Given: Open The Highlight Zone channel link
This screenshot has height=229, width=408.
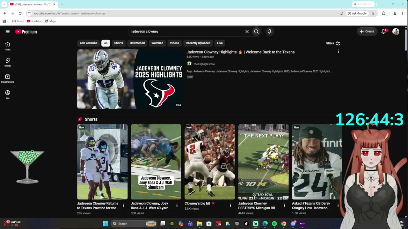Looking at the screenshot, I should click(x=204, y=64).
